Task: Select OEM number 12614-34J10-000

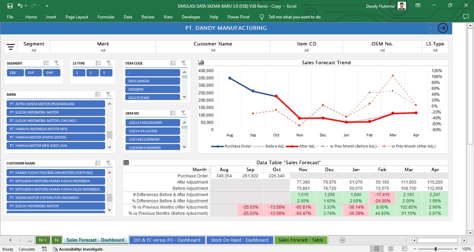Action: pos(153,131)
